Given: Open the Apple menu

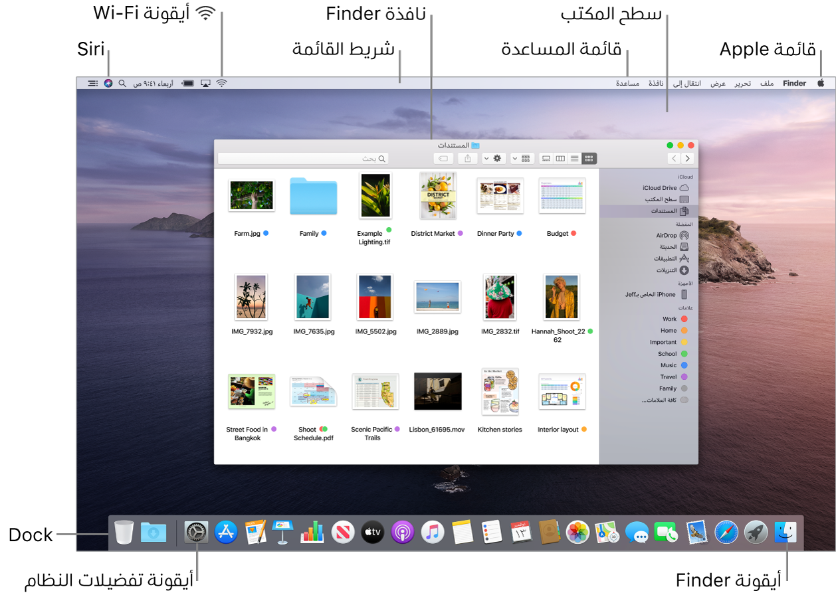Looking at the screenshot, I should coord(821,83).
